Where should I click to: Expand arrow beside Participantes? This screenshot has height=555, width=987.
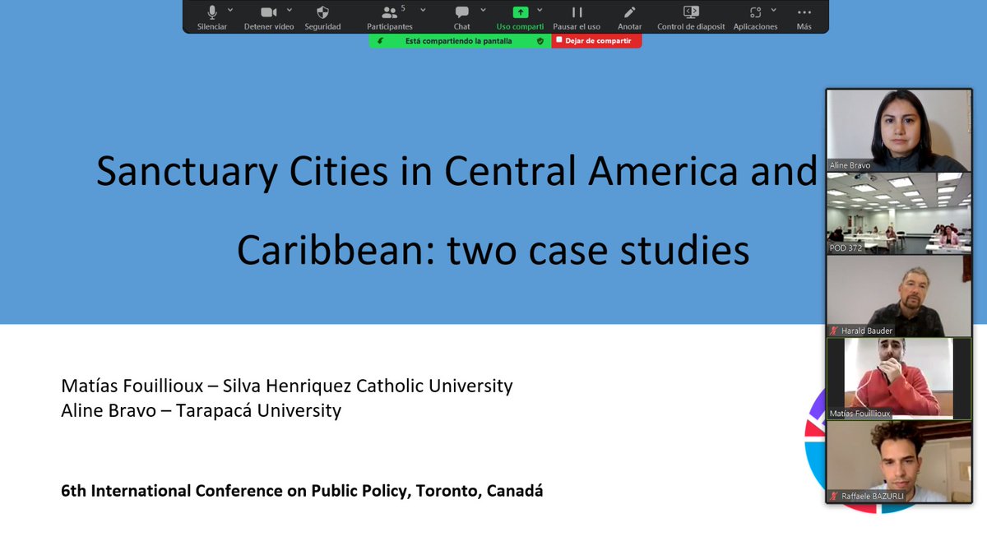(423, 10)
